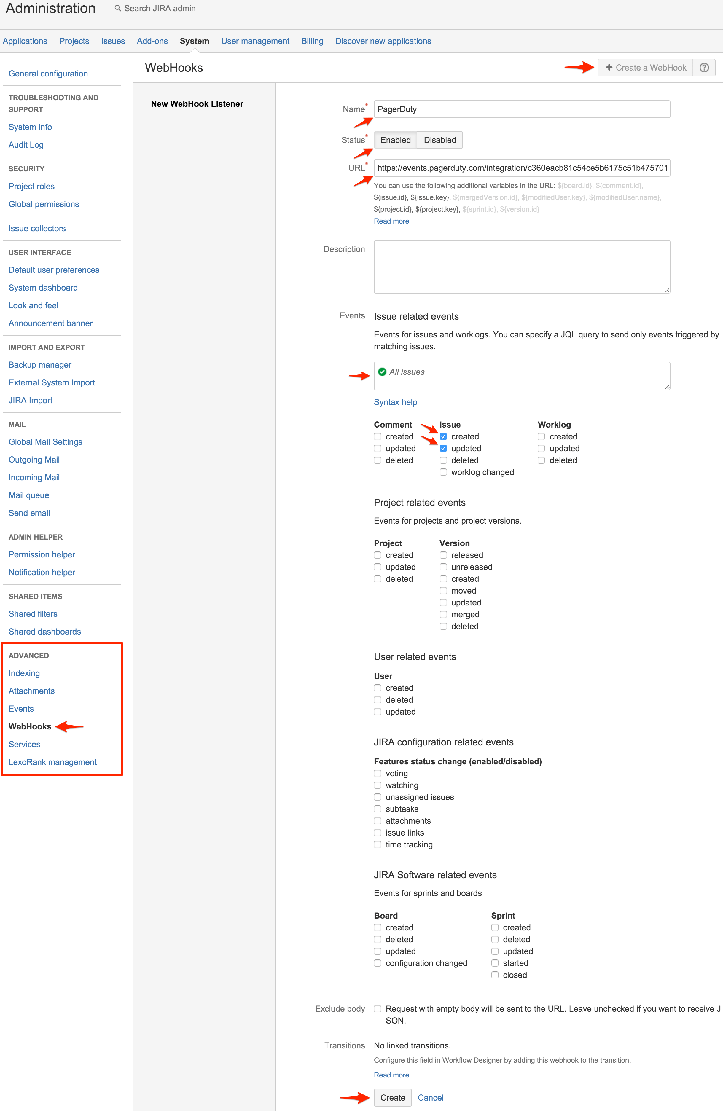The height and width of the screenshot is (1111, 723).
Task: Select the System tab
Action: (x=194, y=41)
